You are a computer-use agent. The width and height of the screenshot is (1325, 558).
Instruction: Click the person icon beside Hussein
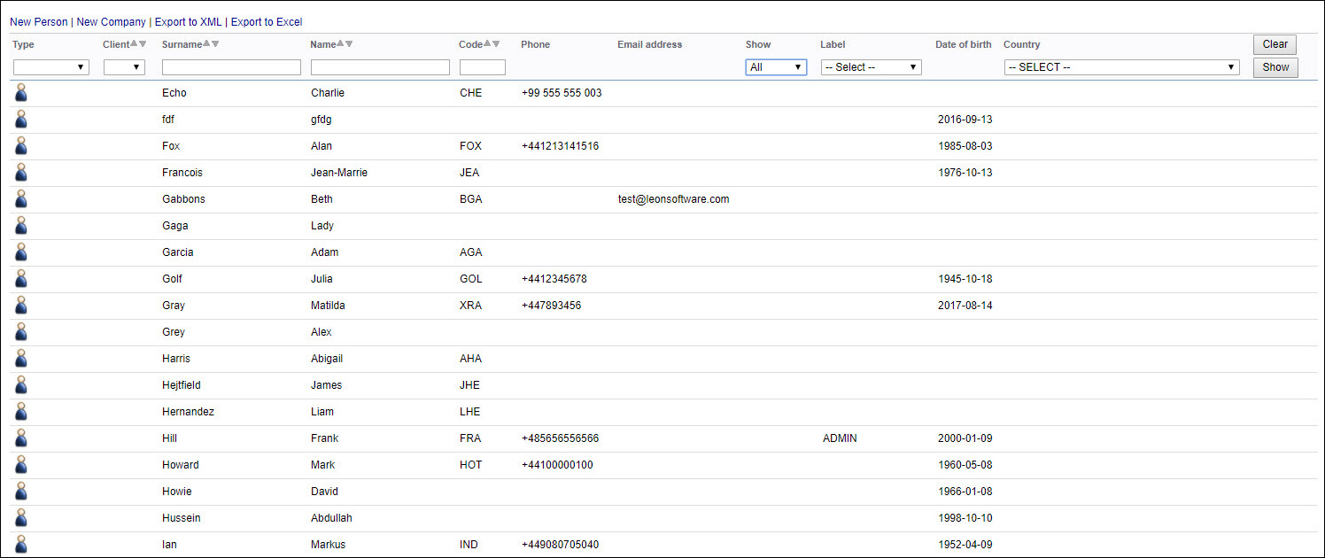coord(21,517)
